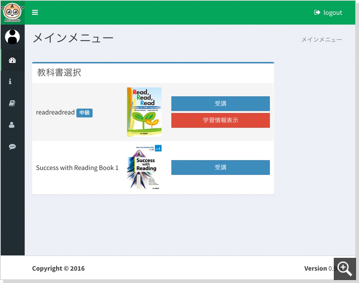Screen dimensions: 359x283
Task: Toggle the hamburger sidebar menu
Action: click(x=35, y=12)
